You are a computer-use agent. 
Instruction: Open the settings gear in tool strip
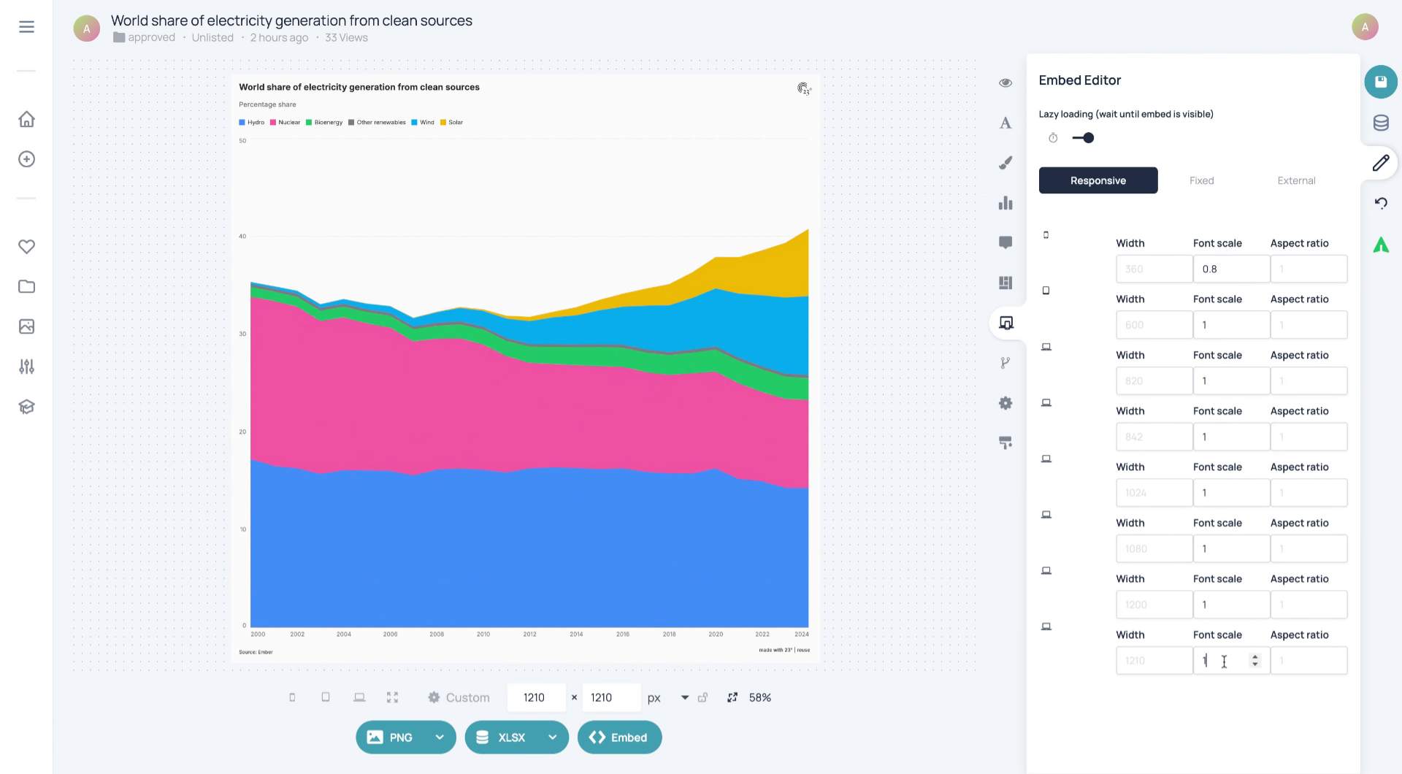[1005, 403]
